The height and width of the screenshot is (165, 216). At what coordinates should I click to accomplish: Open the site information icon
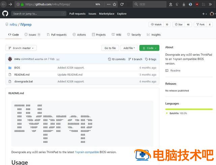pyautogui.click(x=18, y=4)
